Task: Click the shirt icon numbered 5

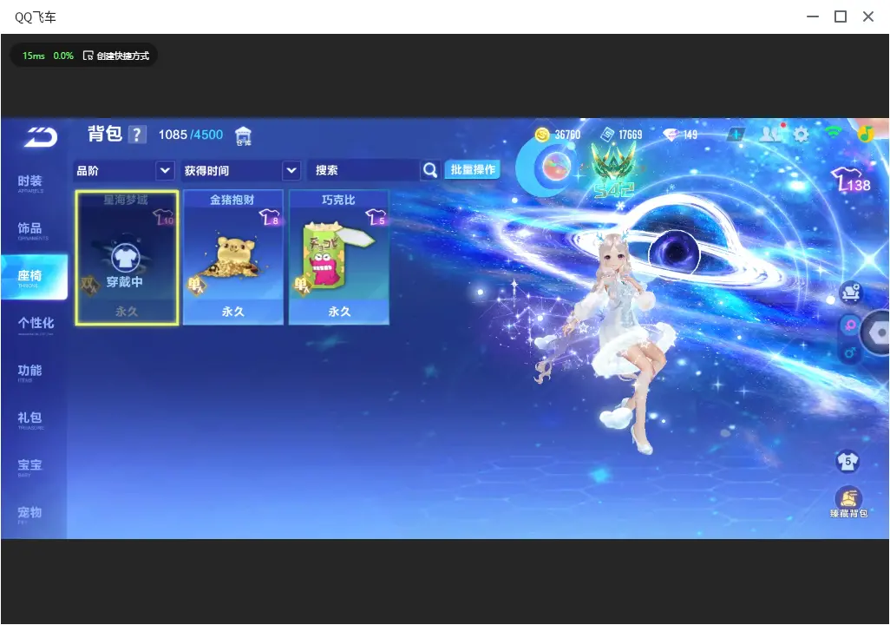Action: [848, 461]
